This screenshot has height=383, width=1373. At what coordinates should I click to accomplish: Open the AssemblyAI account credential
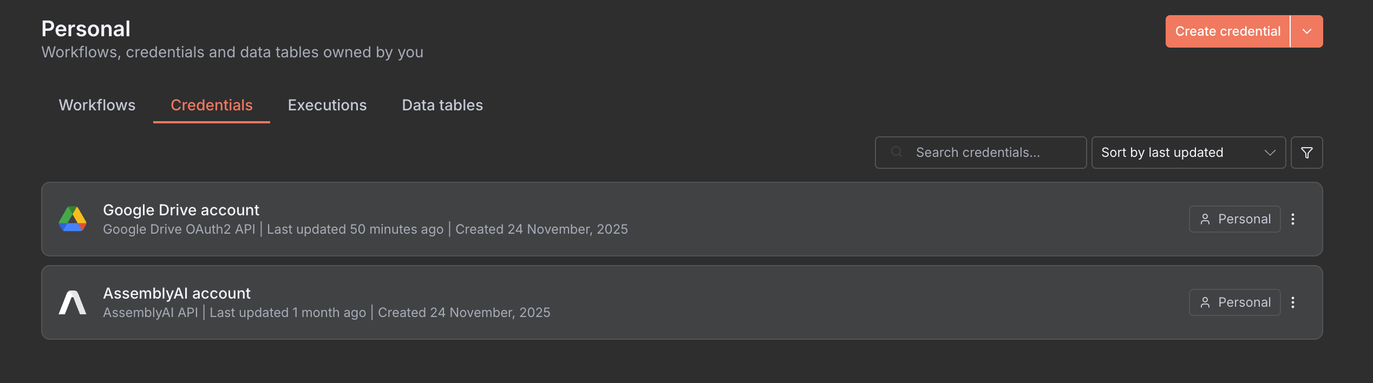click(177, 293)
